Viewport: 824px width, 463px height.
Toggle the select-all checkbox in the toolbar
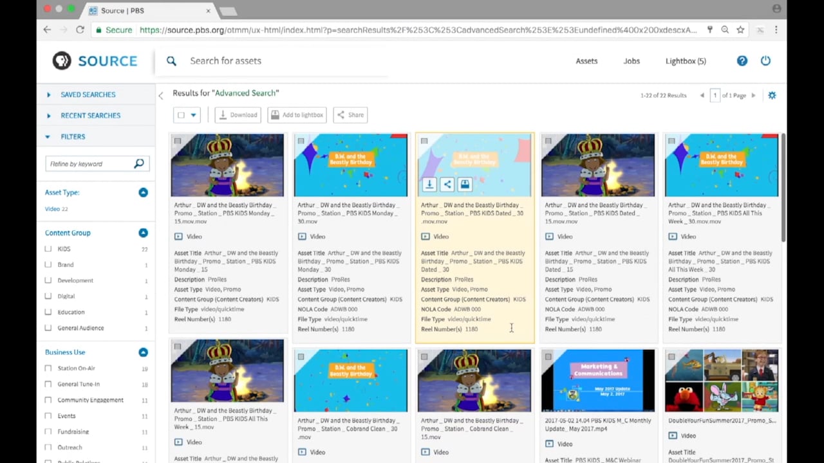point(181,115)
